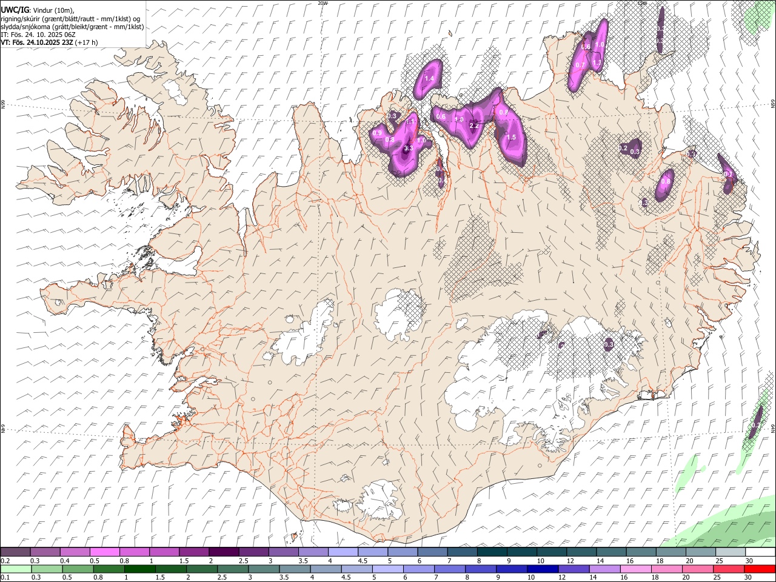Click the 20 label in the bottom legend row
Viewport: 776px width, 582px height.
click(x=686, y=578)
